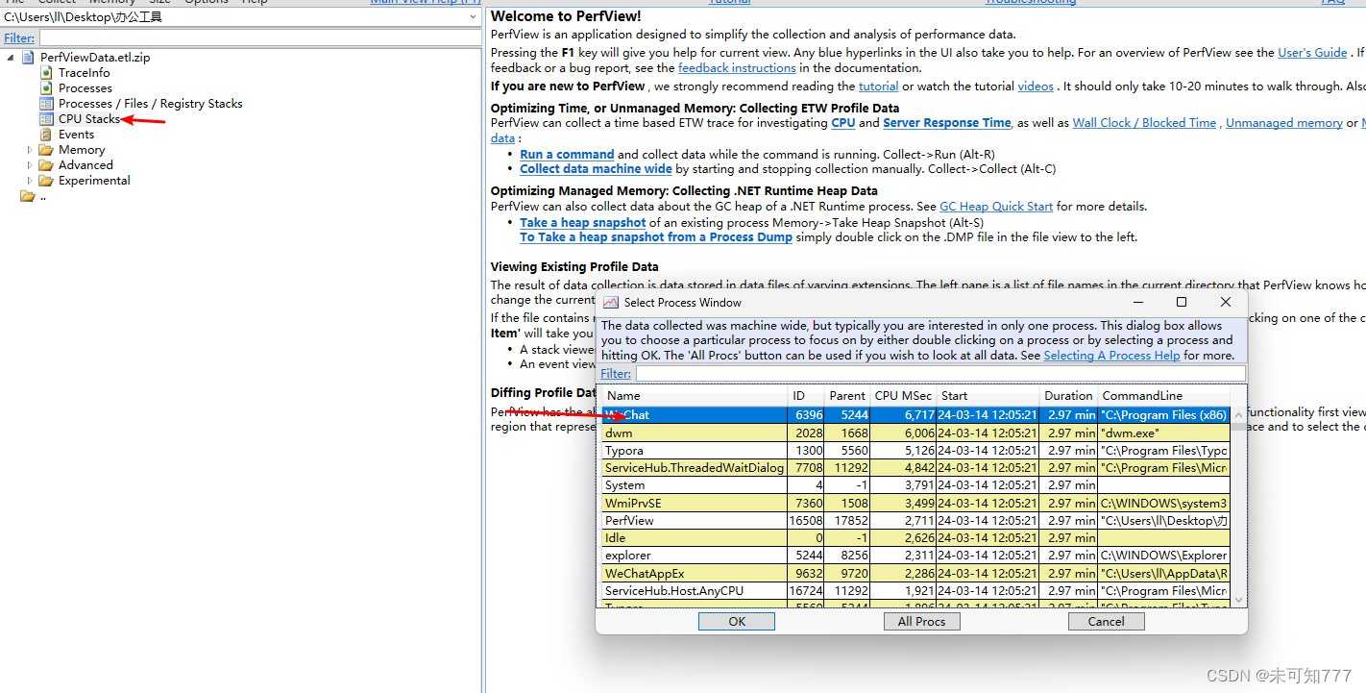Click the All Procs button

(921, 622)
